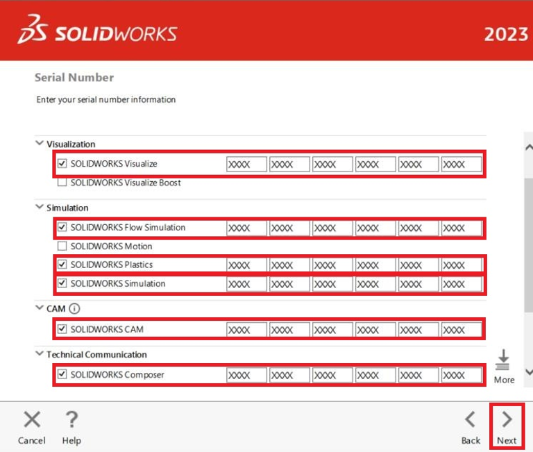The height and width of the screenshot is (452, 533).
Task: Uncheck the SOLIDWORKS Visualize checkbox
Action: (x=62, y=165)
